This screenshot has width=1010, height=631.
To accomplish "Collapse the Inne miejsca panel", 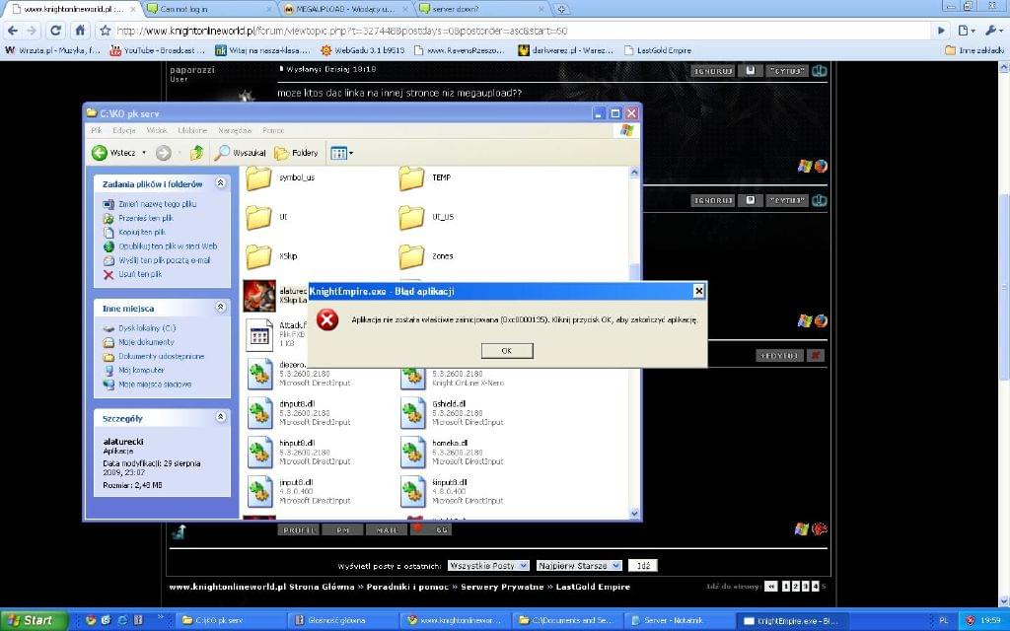I will pos(220,308).
